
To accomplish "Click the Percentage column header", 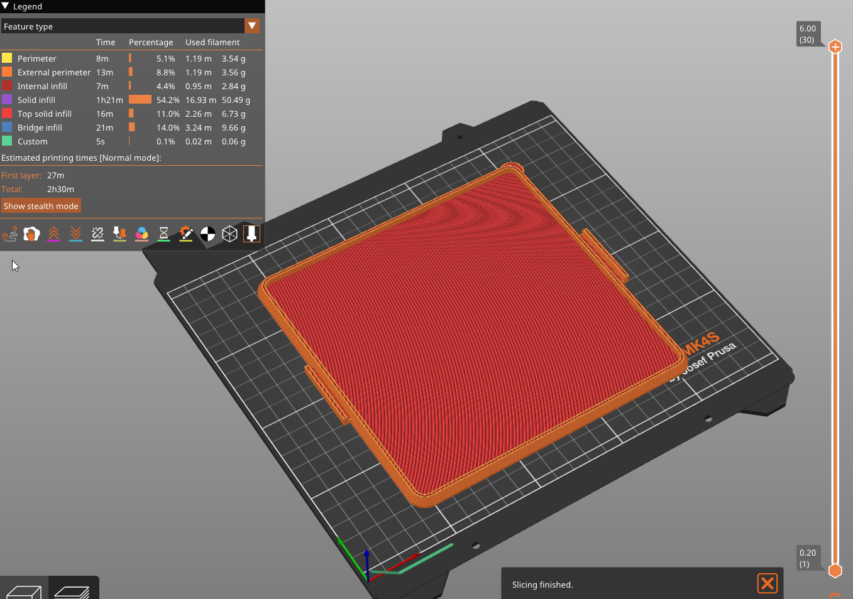I will [x=151, y=42].
